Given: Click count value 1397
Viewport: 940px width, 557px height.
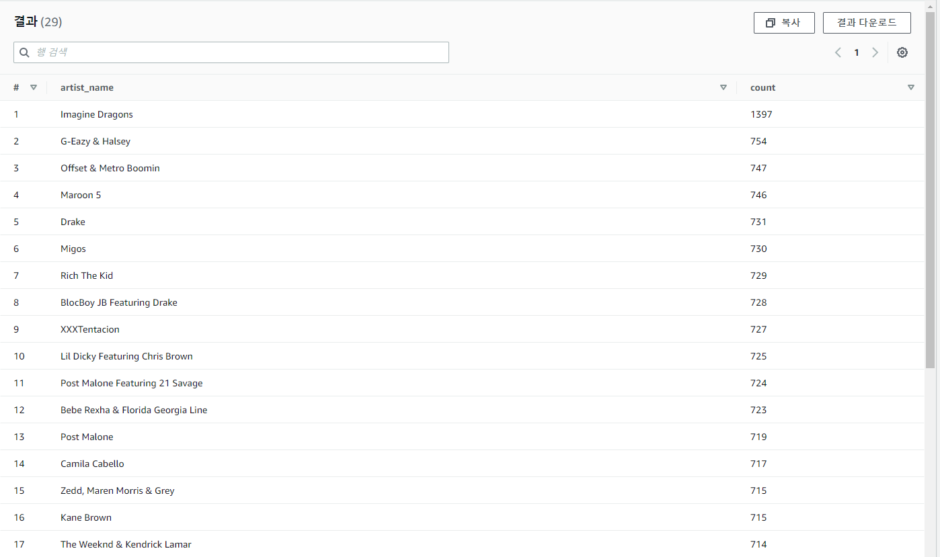Looking at the screenshot, I should (761, 114).
